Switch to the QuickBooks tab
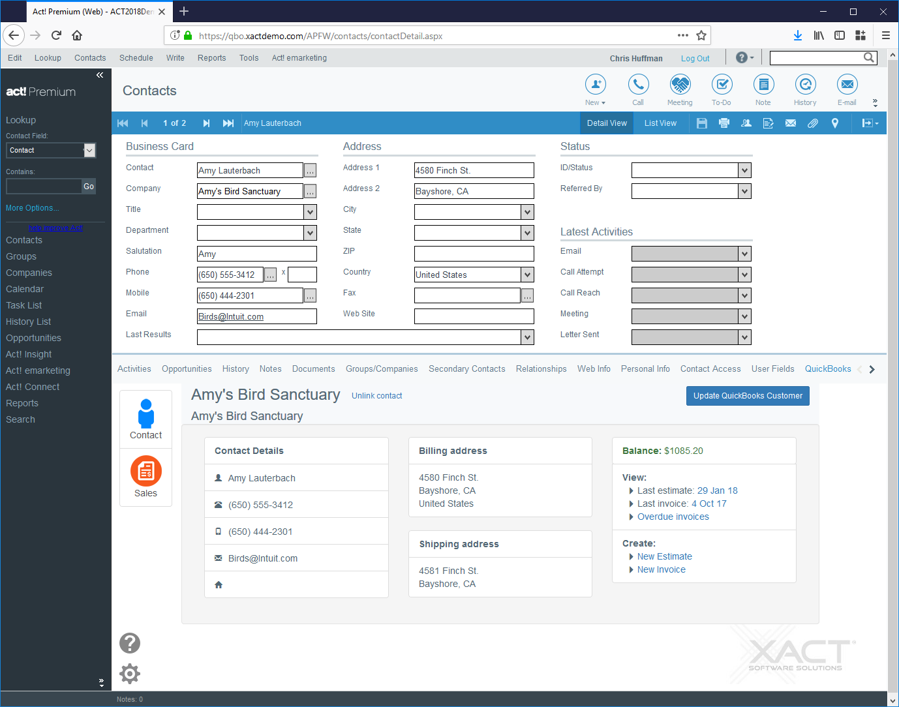 pyautogui.click(x=828, y=369)
